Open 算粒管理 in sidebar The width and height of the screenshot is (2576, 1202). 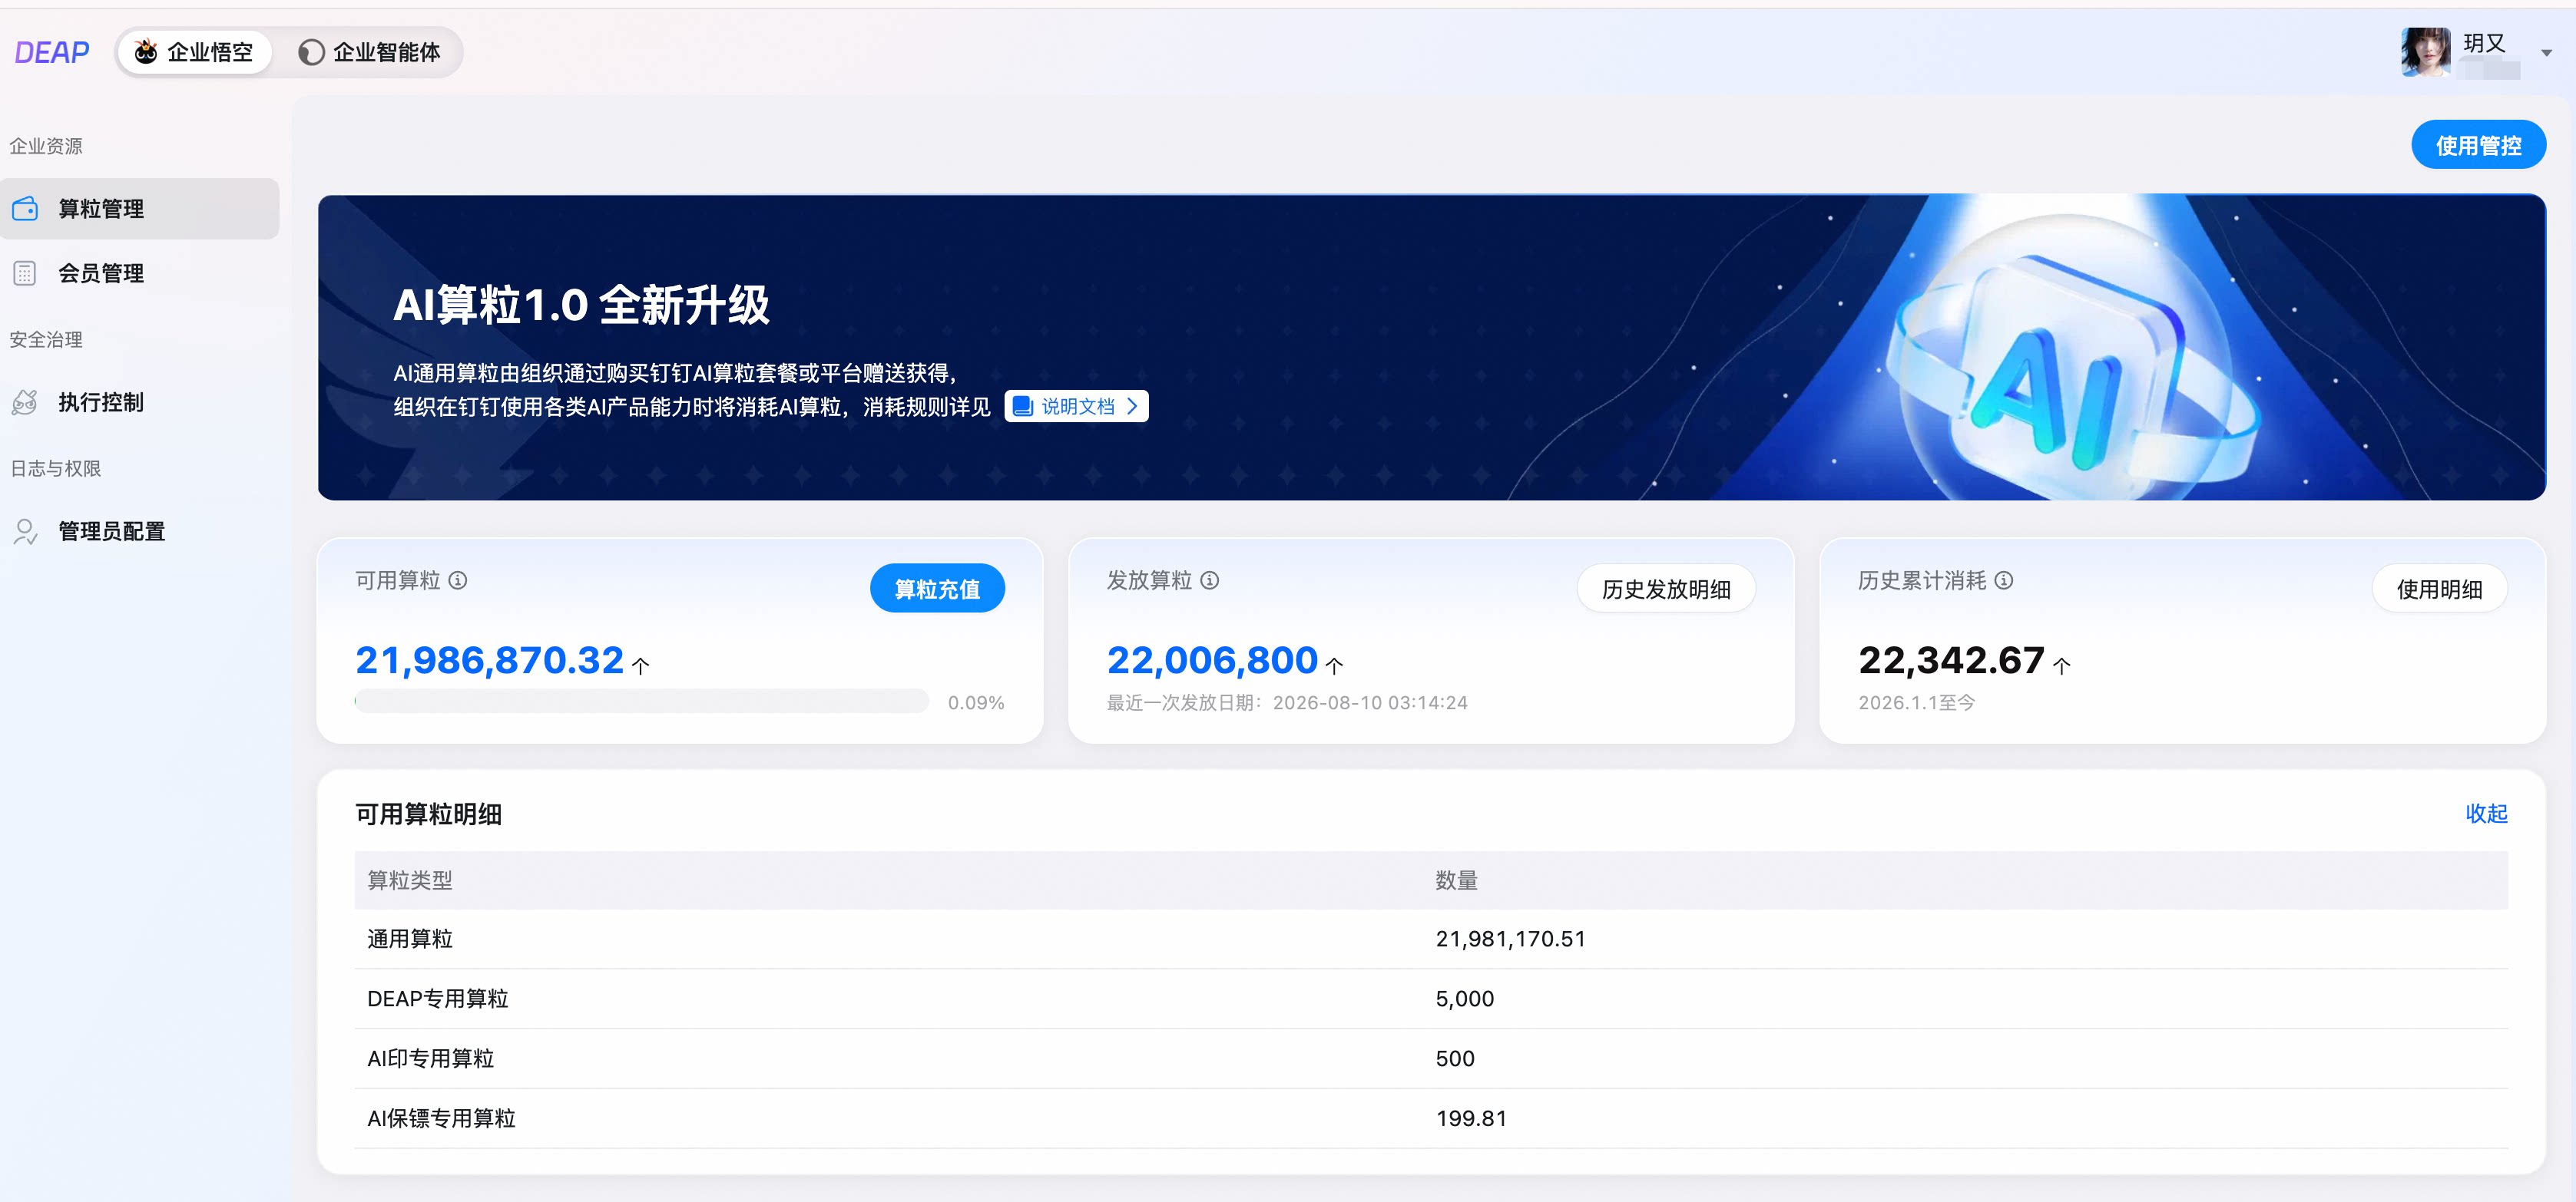(x=140, y=209)
